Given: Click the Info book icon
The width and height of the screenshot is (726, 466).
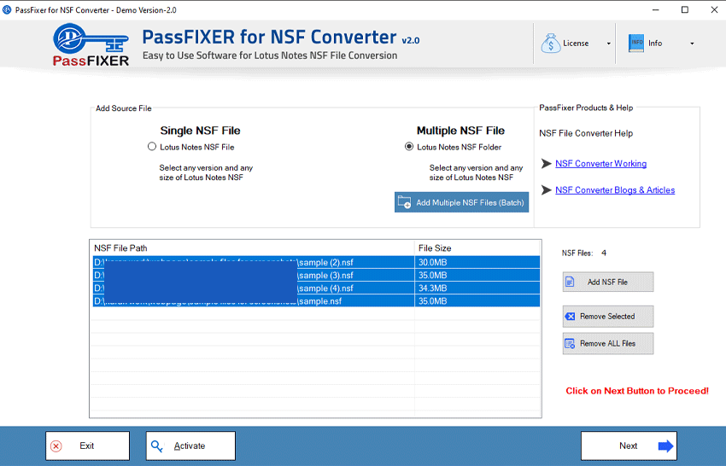Looking at the screenshot, I should tap(636, 43).
